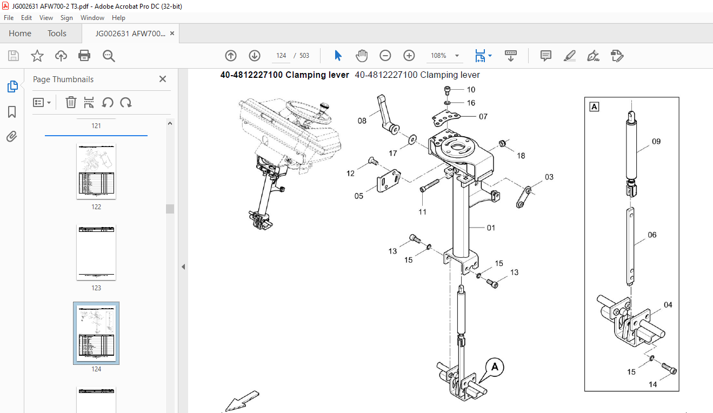
Task: Click the thumbnails panel scrollbar handle
Action: (x=170, y=209)
